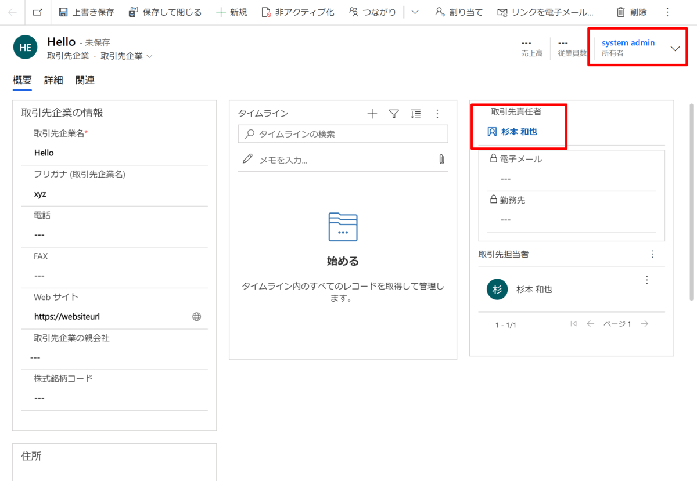The height and width of the screenshot is (481, 697).
Task: Open record in new window icon
Action: (x=37, y=12)
